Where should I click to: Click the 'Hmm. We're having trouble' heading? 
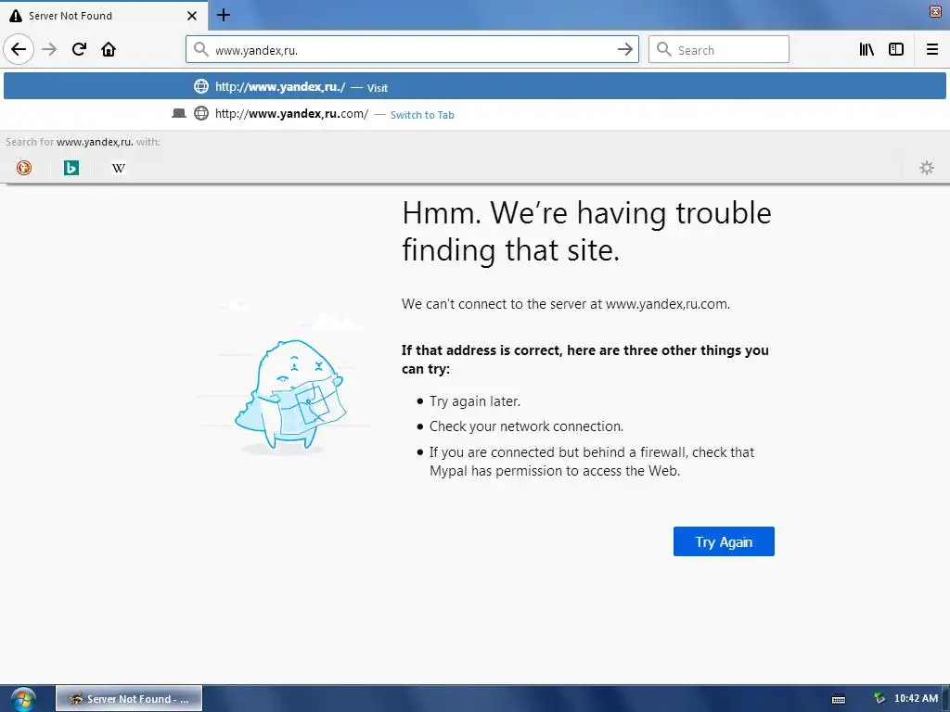click(586, 231)
